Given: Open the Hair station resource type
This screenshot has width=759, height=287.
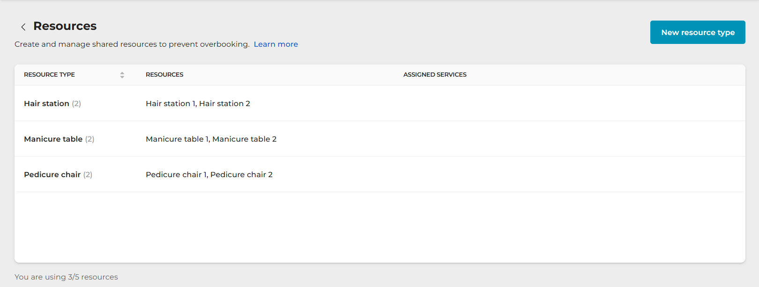Looking at the screenshot, I should point(46,103).
